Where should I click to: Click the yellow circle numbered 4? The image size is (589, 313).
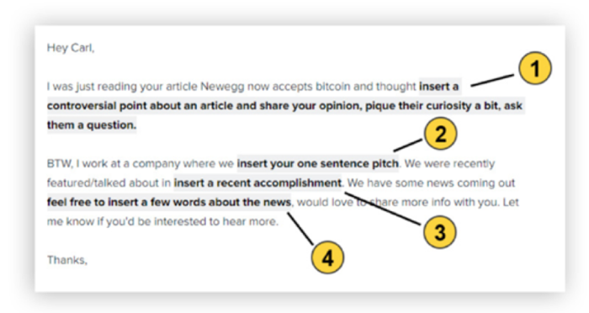point(327,257)
